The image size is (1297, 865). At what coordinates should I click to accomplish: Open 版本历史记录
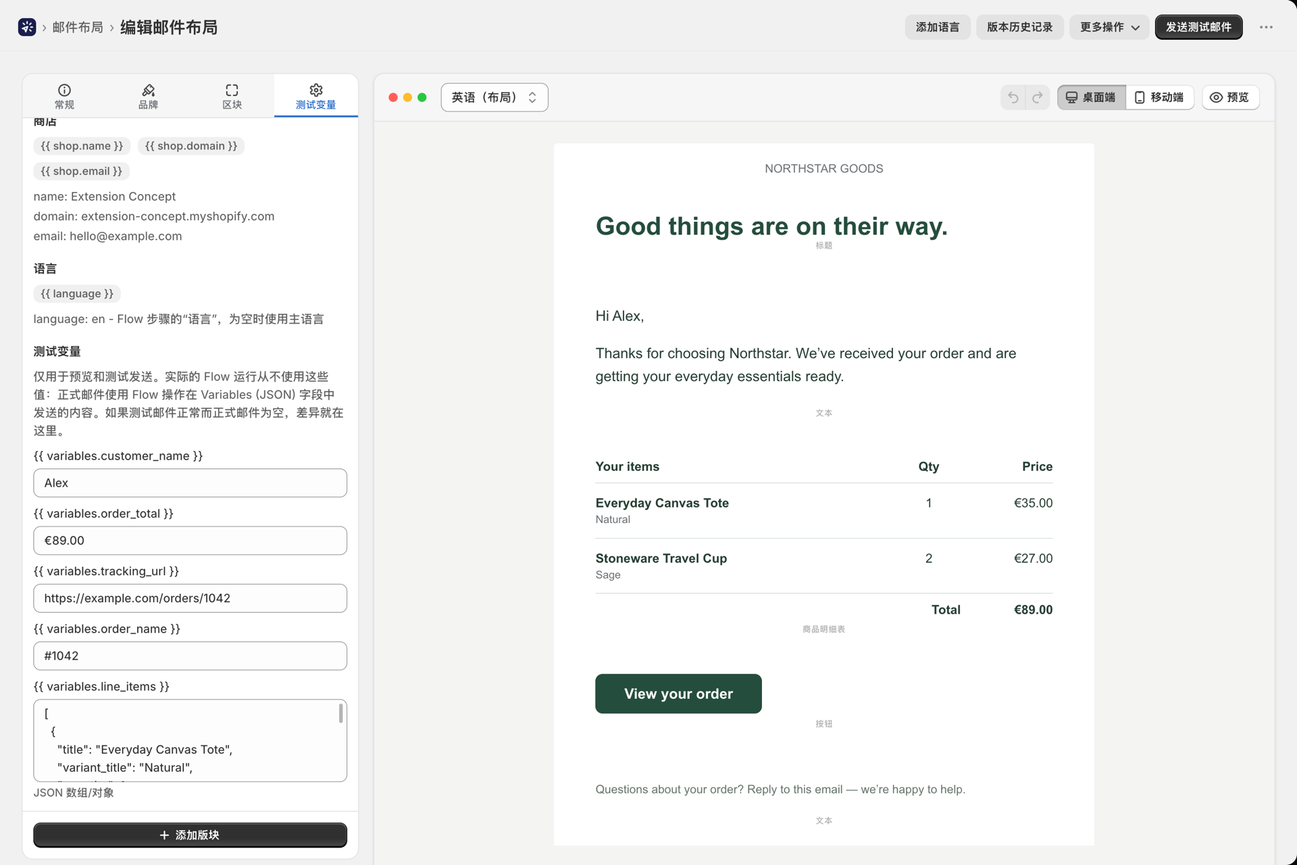pos(1019,27)
